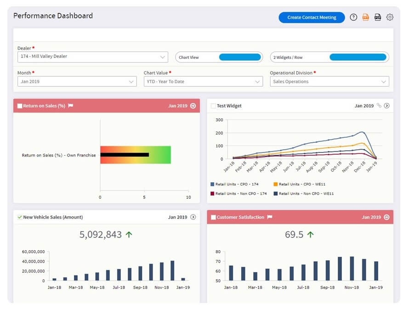Screen dimensions: 409x309
Task: Click the Jan 2019 date in Customer Satisfaction header
Action: tap(371, 217)
